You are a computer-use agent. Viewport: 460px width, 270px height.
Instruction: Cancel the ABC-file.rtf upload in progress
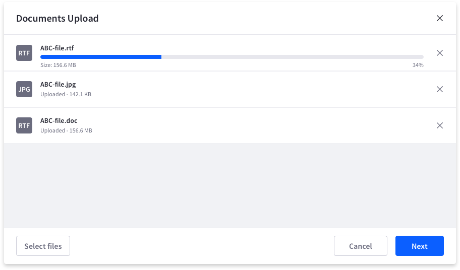pyautogui.click(x=440, y=53)
